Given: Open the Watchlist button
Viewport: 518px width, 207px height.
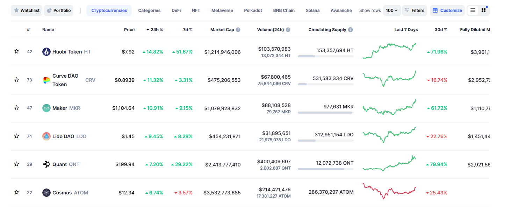Looking at the screenshot, I should pos(27,10).
